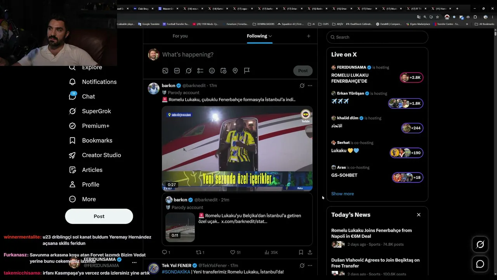Submit with composer Post button
Viewport: 497px width, 280px height.
pyautogui.click(x=303, y=71)
